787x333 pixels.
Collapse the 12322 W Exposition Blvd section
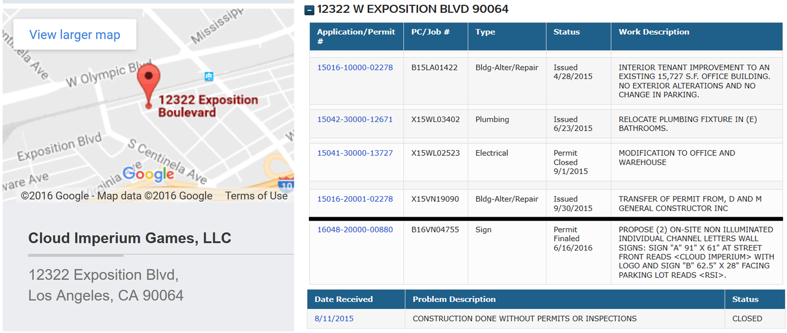[x=309, y=10]
